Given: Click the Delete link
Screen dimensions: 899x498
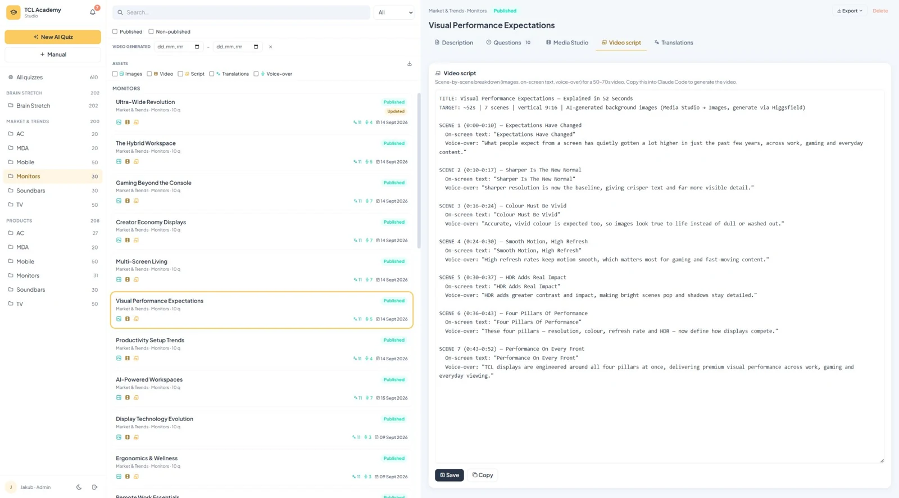Looking at the screenshot, I should point(880,11).
